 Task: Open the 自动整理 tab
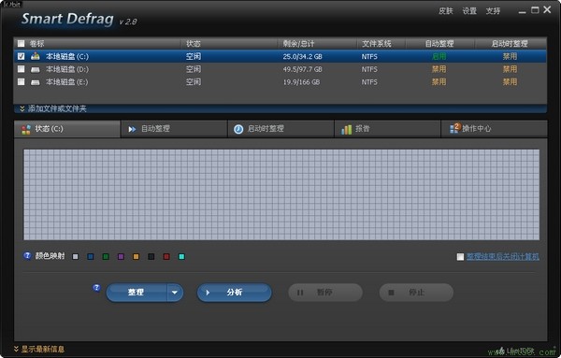pos(174,129)
